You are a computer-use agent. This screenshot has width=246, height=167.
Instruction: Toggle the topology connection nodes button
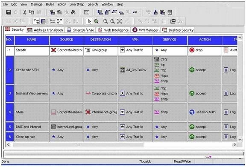click(59, 21)
